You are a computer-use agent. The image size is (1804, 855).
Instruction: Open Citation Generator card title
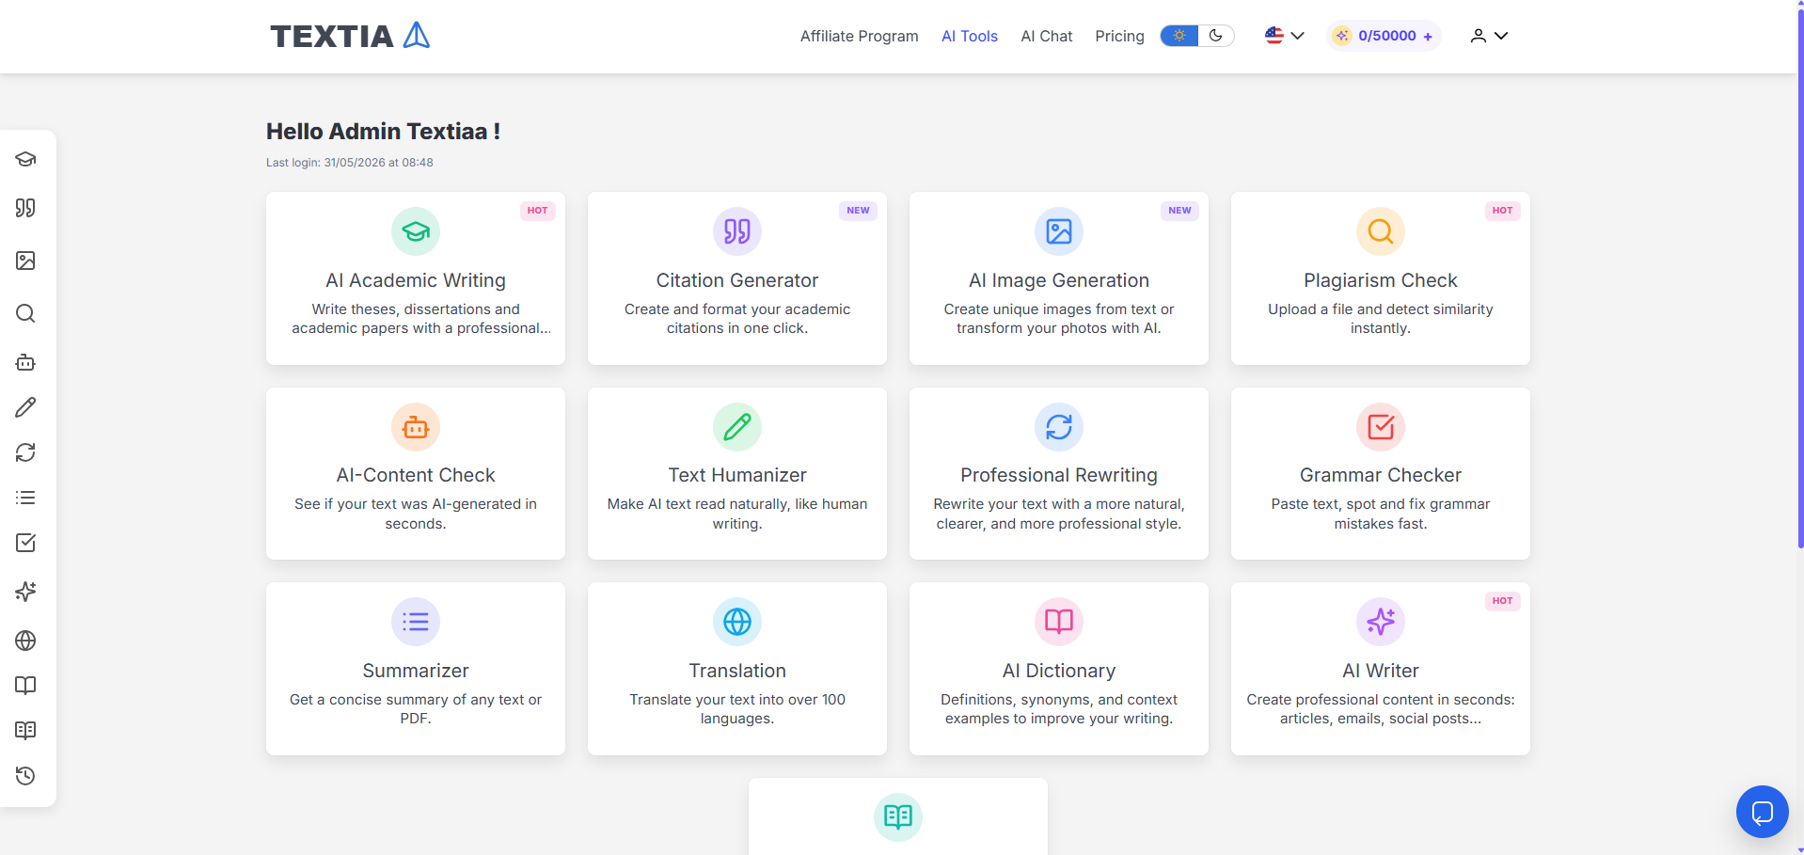[x=737, y=280]
